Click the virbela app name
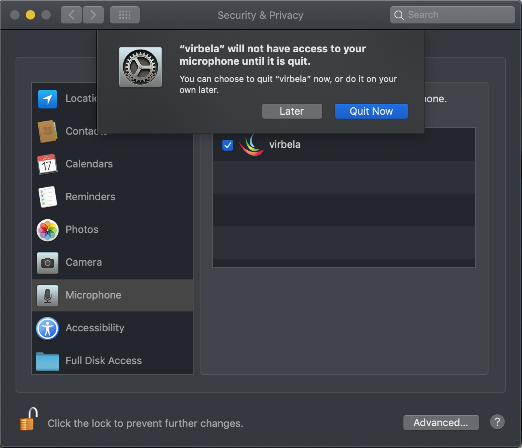The image size is (522, 448). 285,144
